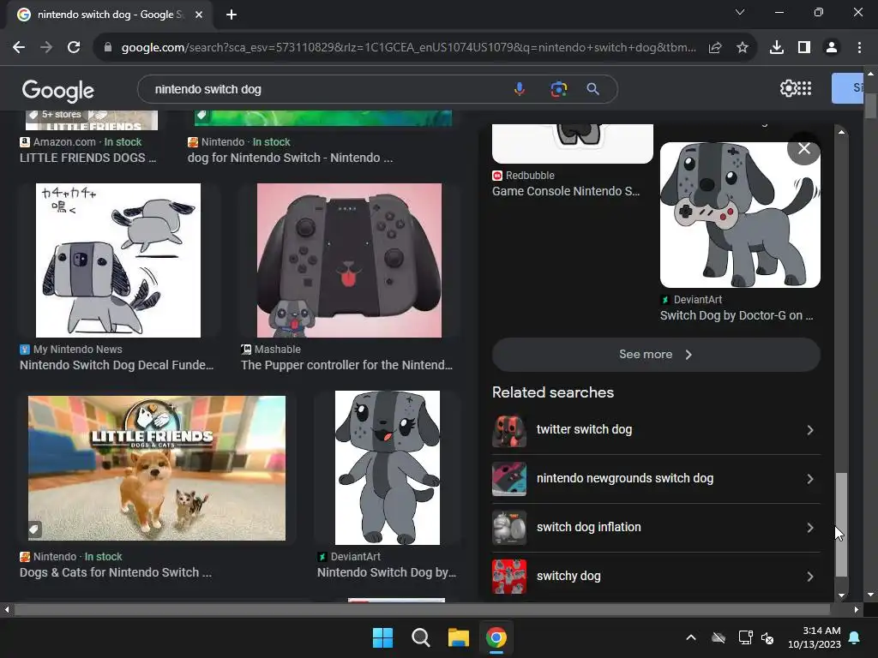This screenshot has width=878, height=658.
Task: Open DeviantArt Switch Dog by Doctor-G thumbnail
Action: 740,215
